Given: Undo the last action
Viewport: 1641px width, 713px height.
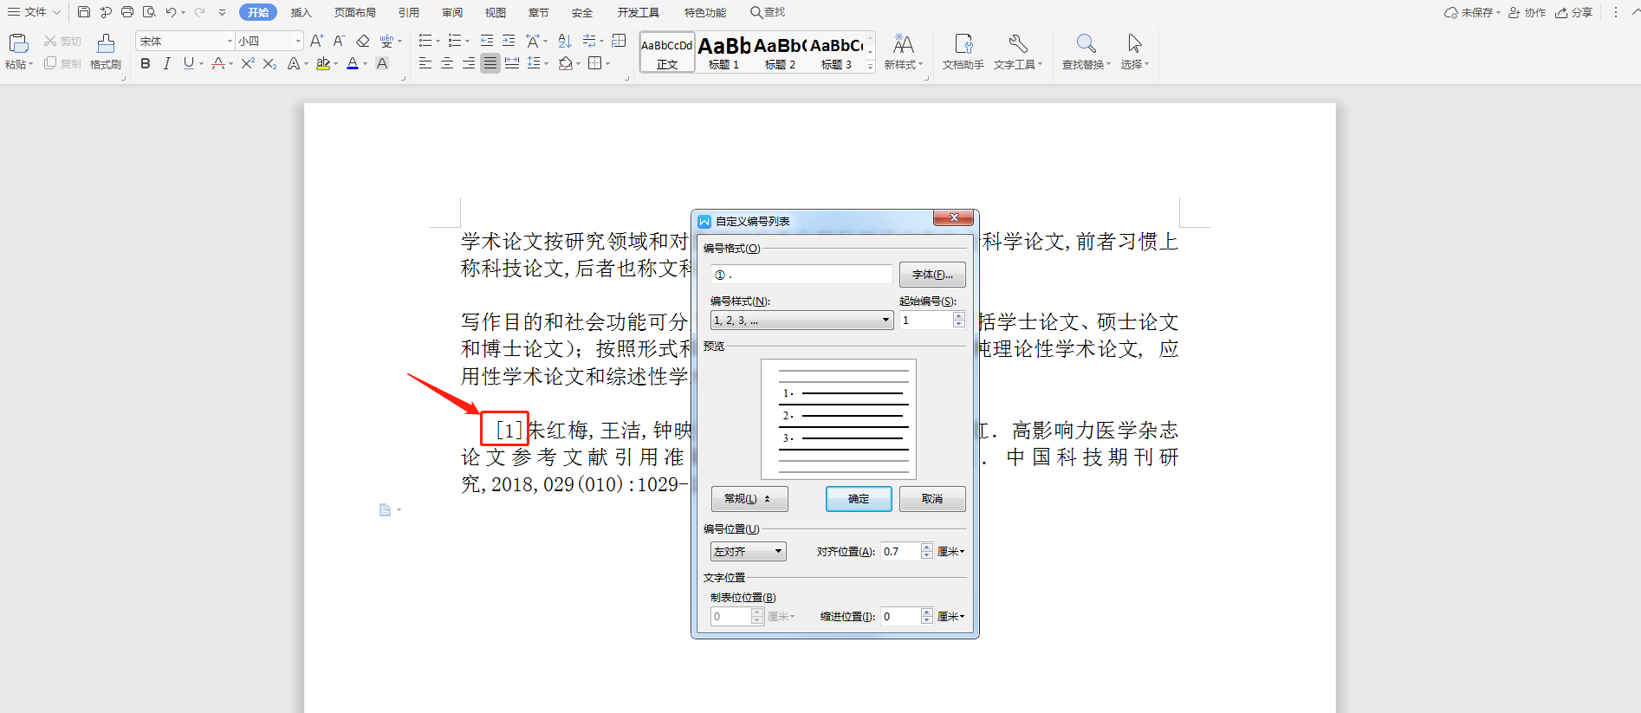Looking at the screenshot, I should coord(171,12).
